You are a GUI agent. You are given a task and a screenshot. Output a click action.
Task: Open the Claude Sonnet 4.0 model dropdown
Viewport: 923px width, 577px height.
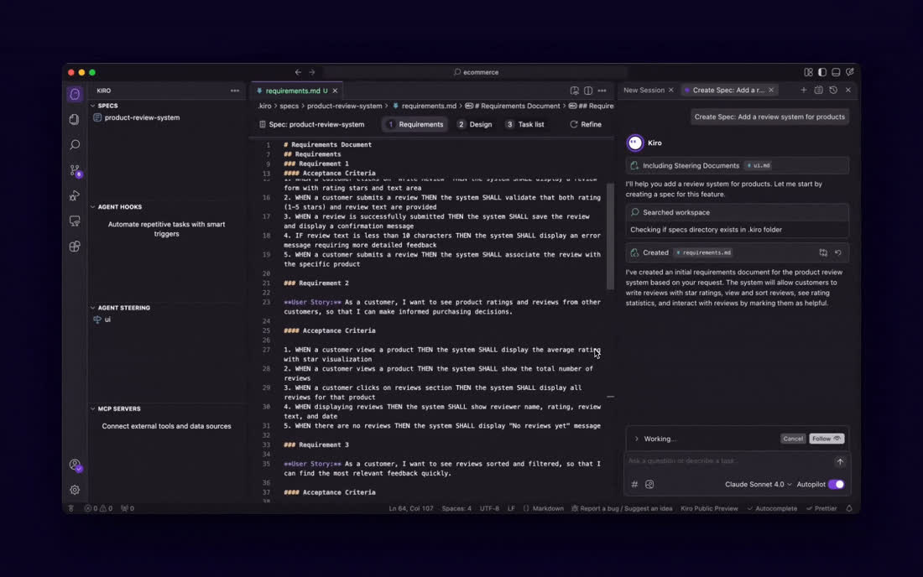point(759,484)
